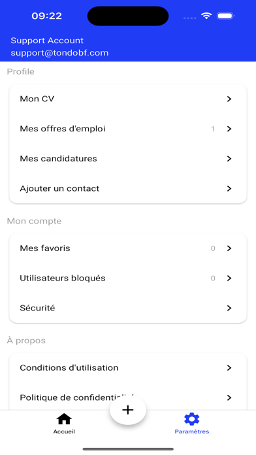The image size is (256, 455).
Task: Tap the home icon labeled Accueil
Action: tap(64, 419)
